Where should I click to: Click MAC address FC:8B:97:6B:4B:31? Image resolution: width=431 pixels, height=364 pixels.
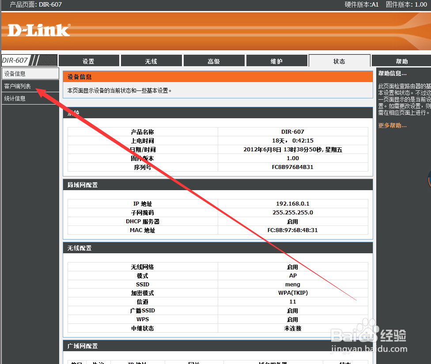pyautogui.click(x=293, y=230)
